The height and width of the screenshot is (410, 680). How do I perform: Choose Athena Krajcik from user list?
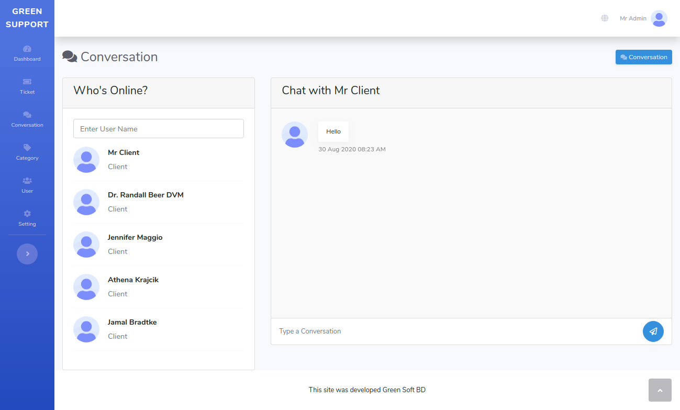133,280
